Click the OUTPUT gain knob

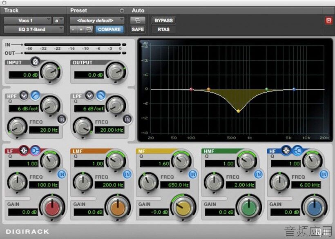point(116,71)
